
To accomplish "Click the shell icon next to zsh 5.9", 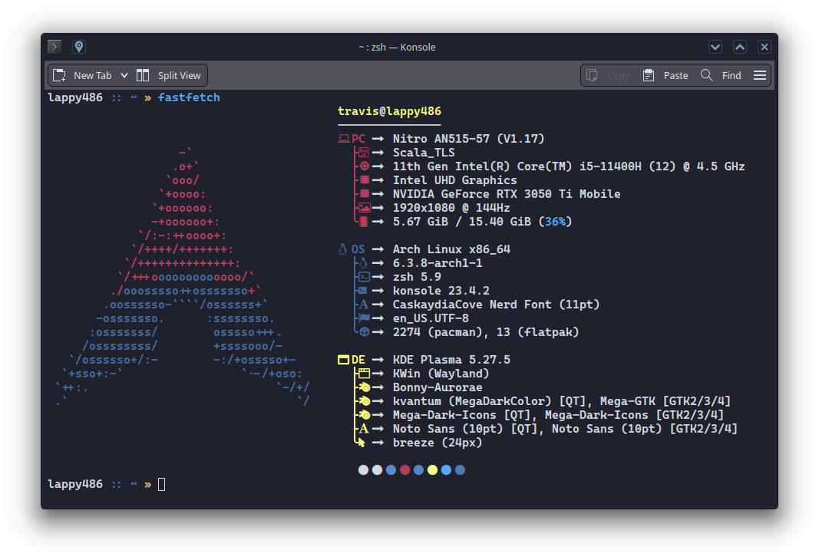I will pos(364,277).
